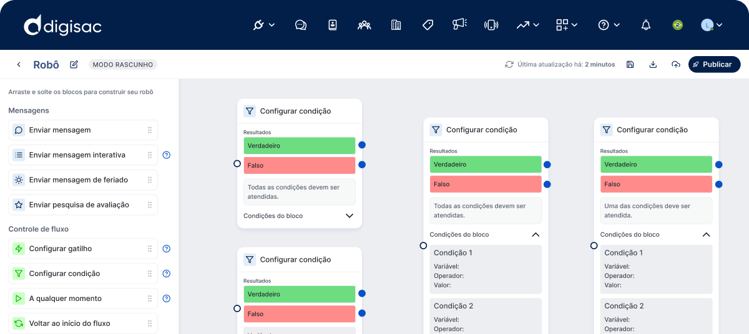Screen dimensions: 749x334
Task: Click the help icon beside Configurar gatilho
Action: [167, 249]
